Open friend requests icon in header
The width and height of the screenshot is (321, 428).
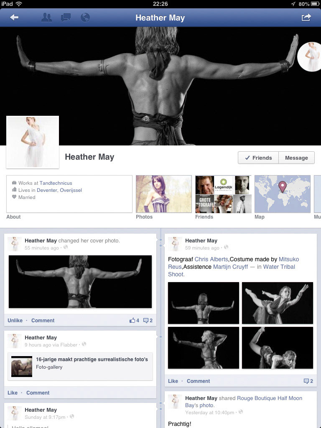[47, 18]
